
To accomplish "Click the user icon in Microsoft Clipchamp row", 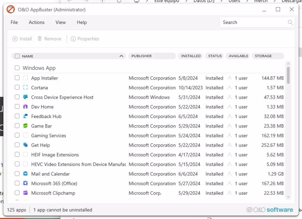I will click(230, 193).
